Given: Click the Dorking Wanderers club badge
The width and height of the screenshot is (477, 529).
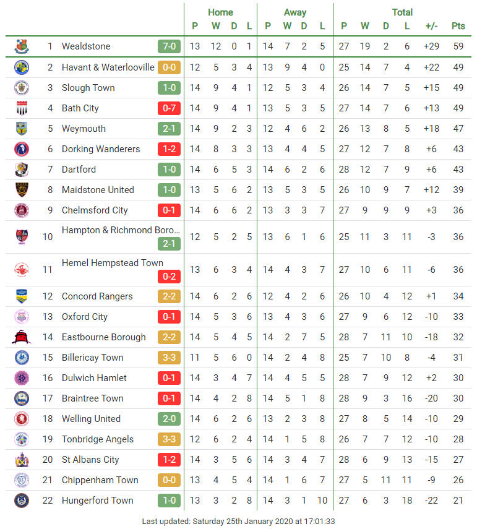Looking at the screenshot, I should (x=22, y=148).
